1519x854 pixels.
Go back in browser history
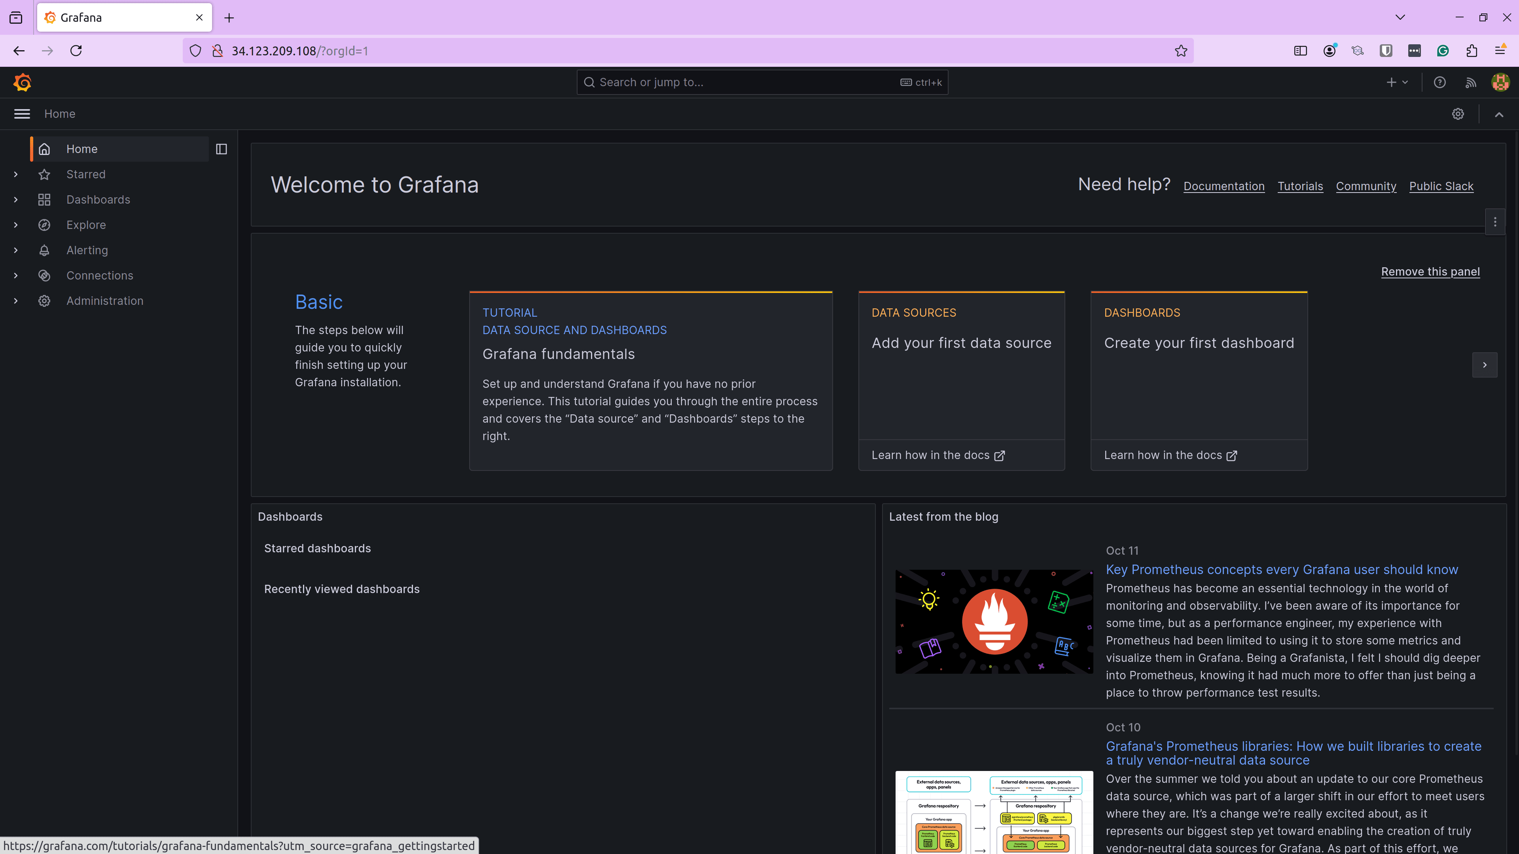coord(19,51)
